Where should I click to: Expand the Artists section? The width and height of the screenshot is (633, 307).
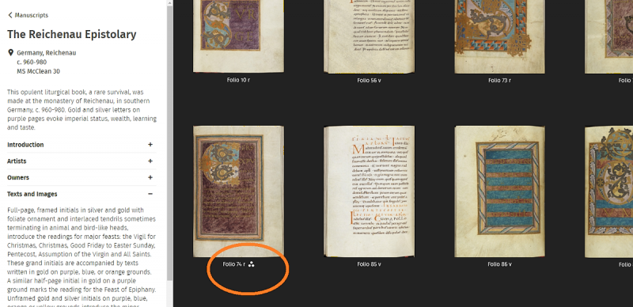click(x=81, y=161)
